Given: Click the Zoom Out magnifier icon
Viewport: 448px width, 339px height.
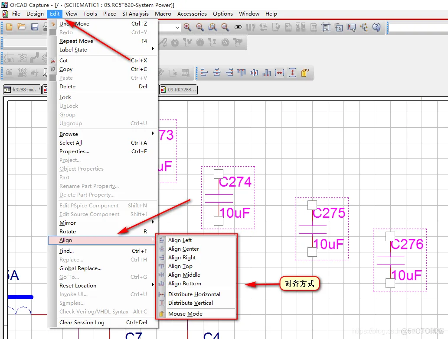Looking at the screenshot, I should click(200, 27).
